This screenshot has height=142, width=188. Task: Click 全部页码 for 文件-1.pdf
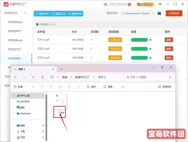point(115,40)
